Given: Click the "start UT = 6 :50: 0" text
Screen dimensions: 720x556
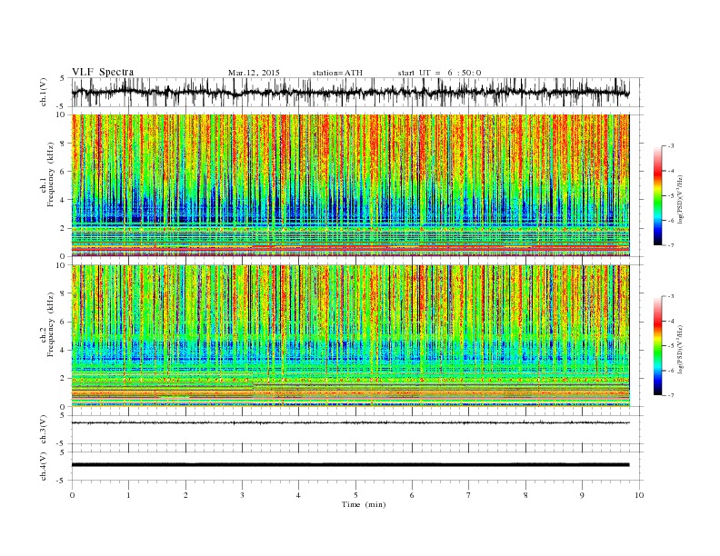Looking at the screenshot, I should coord(439,73).
